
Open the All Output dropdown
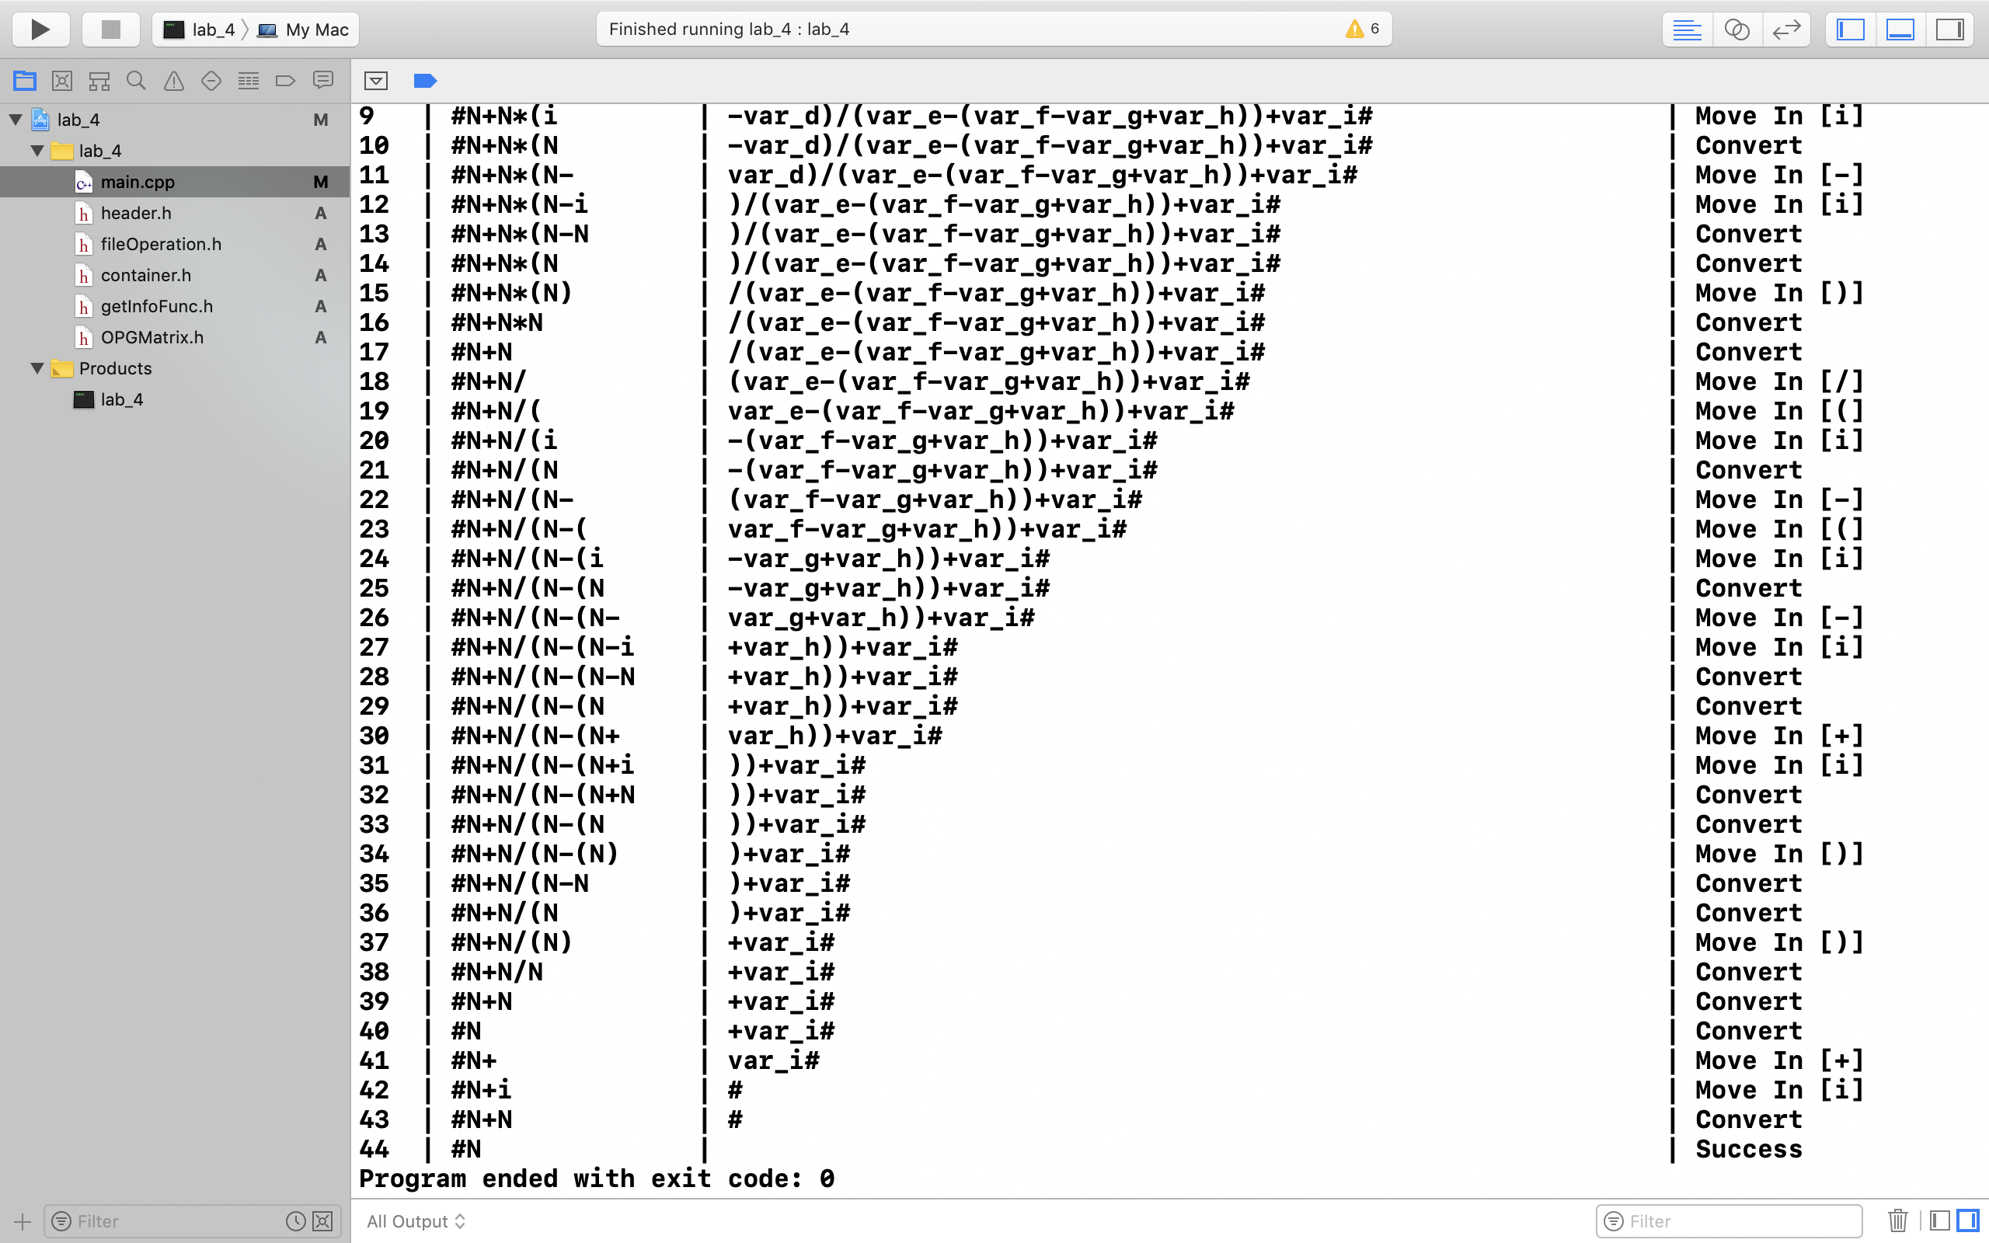pos(416,1220)
